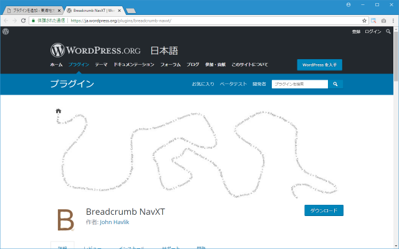Image resolution: width=399 pixels, height=249 pixels.
Task: Click the WordPress を入手 button
Action: [319, 65]
